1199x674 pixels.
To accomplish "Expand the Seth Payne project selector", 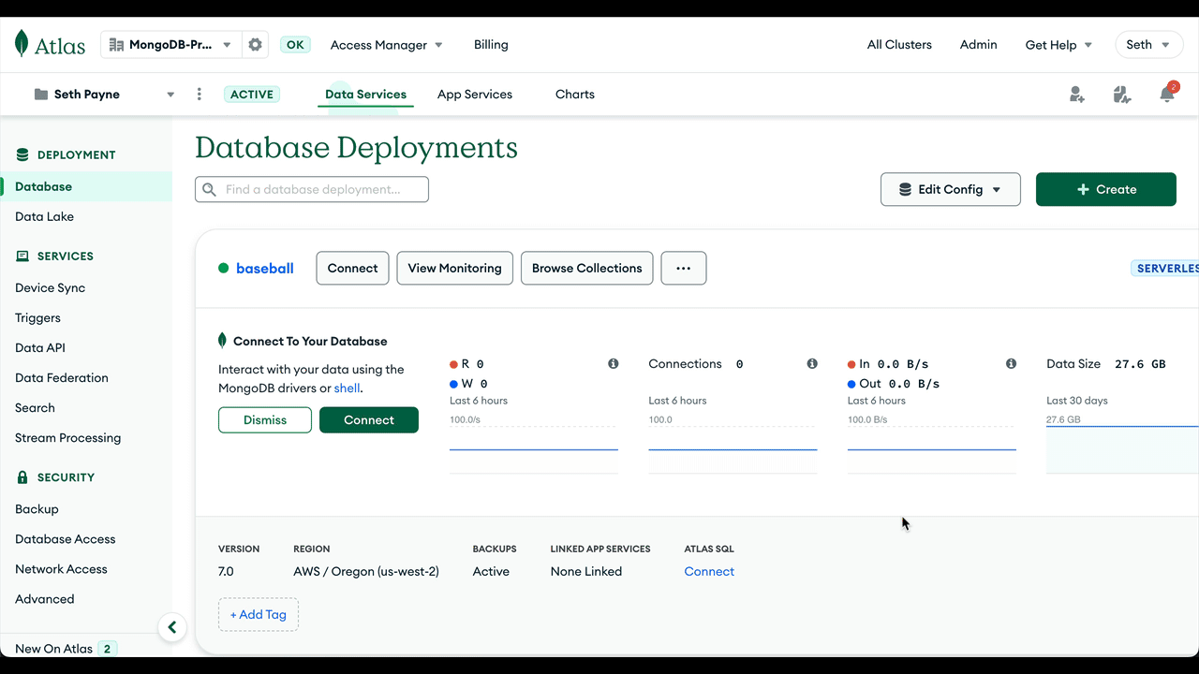I will tap(103, 95).
